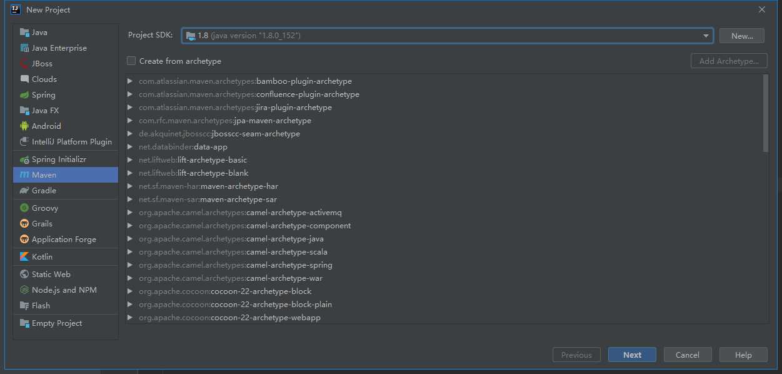Screen dimensions: 782x374
Task: Select Android project type label
Action: tap(46, 126)
